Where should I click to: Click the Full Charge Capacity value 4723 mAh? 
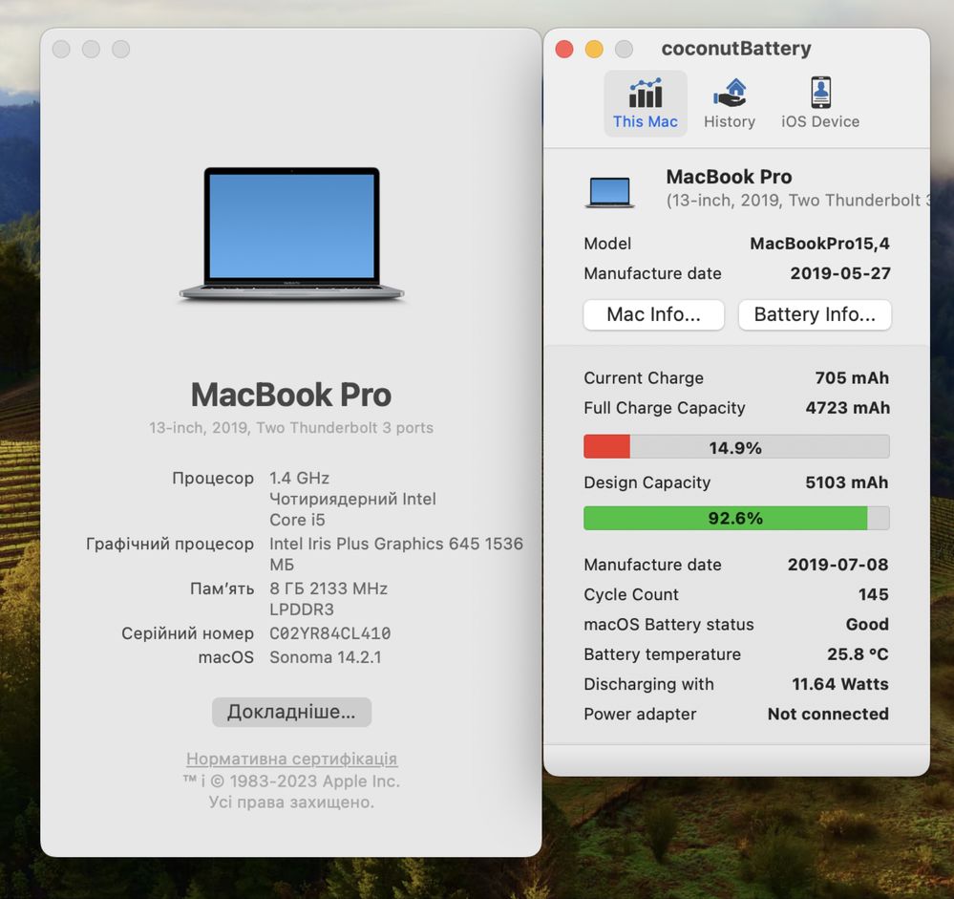pos(848,408)
